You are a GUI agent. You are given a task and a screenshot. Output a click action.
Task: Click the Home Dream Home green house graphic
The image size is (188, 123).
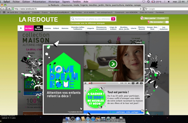coord(64,71)
